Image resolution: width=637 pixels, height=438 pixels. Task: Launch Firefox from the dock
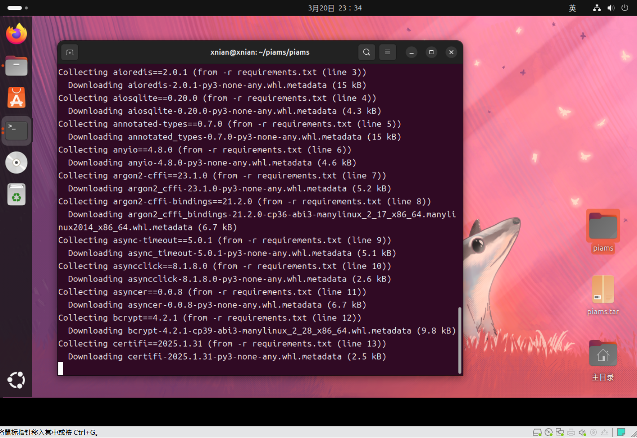17,34
